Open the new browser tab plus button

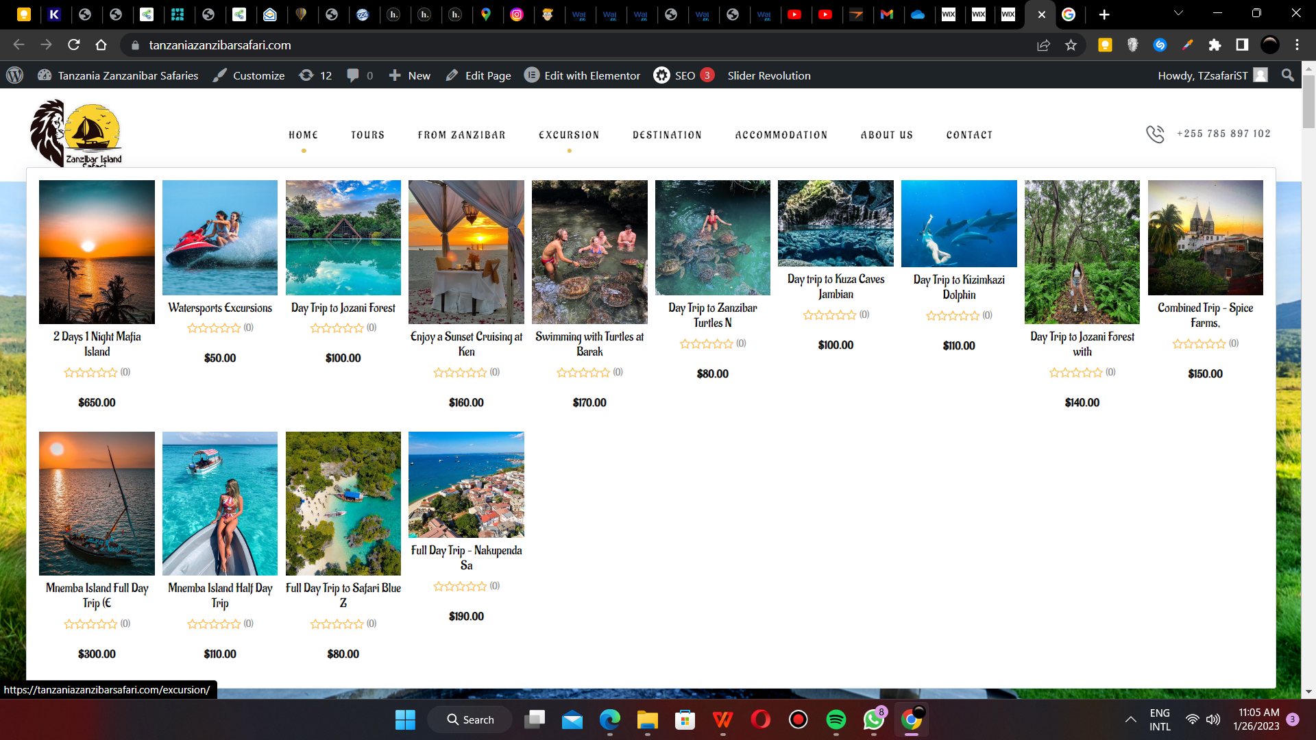click(x=1104, y=14)
